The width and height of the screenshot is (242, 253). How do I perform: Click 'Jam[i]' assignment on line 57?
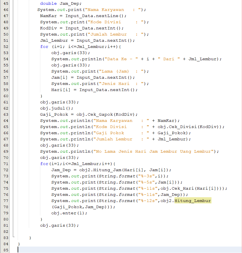tap(59, 77)
